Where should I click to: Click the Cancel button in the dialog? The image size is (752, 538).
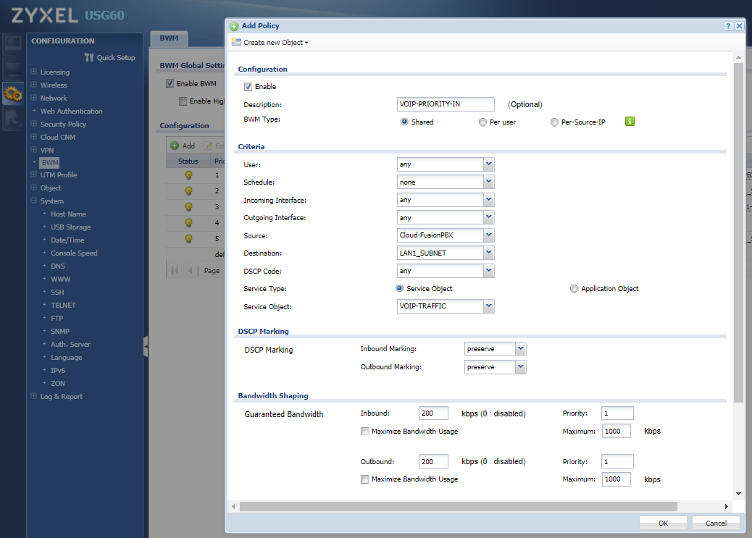(x=716, y=523)
